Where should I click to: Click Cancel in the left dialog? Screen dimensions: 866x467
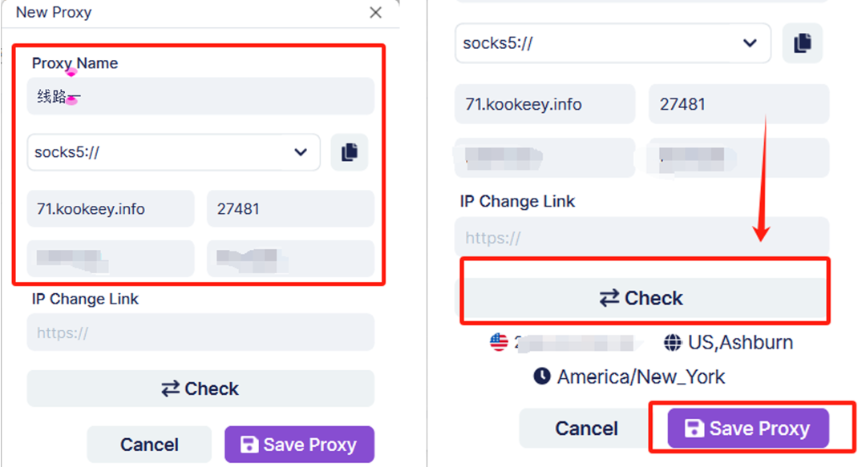pos(149,445)
